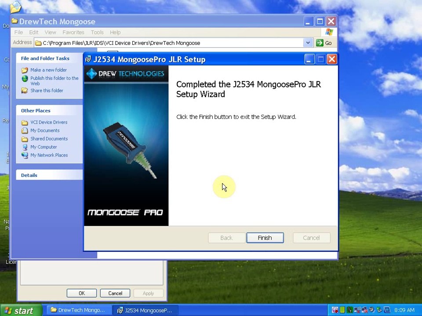This screenshot has height=316, width=422.
Task: Click the Windows flag logo in Explorer toolbar
Action: (x=329, y=32)
